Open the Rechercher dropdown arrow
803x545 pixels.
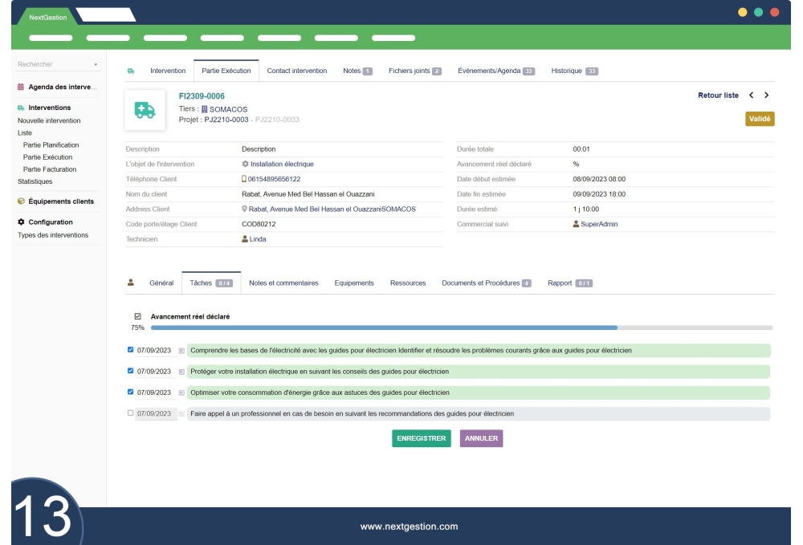tap(96, 64)
